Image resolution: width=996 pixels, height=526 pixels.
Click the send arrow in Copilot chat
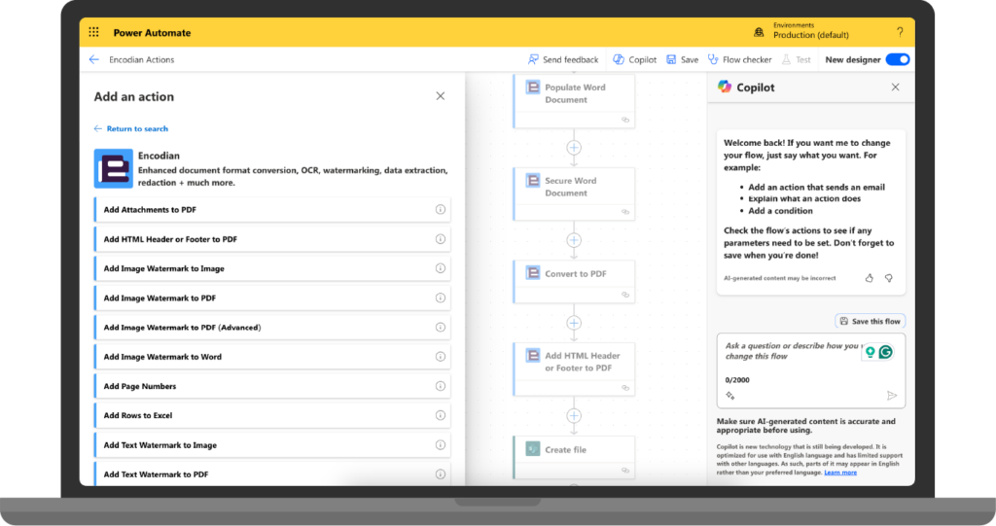[x=891, y=396]
